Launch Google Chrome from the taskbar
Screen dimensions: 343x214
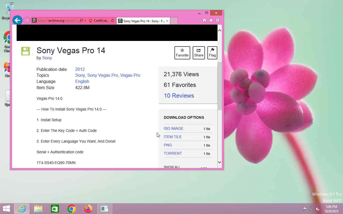(x=72, y=209)
